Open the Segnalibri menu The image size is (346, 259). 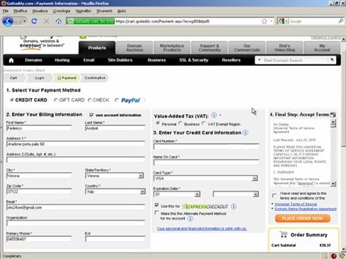click(x=83, y=11)
